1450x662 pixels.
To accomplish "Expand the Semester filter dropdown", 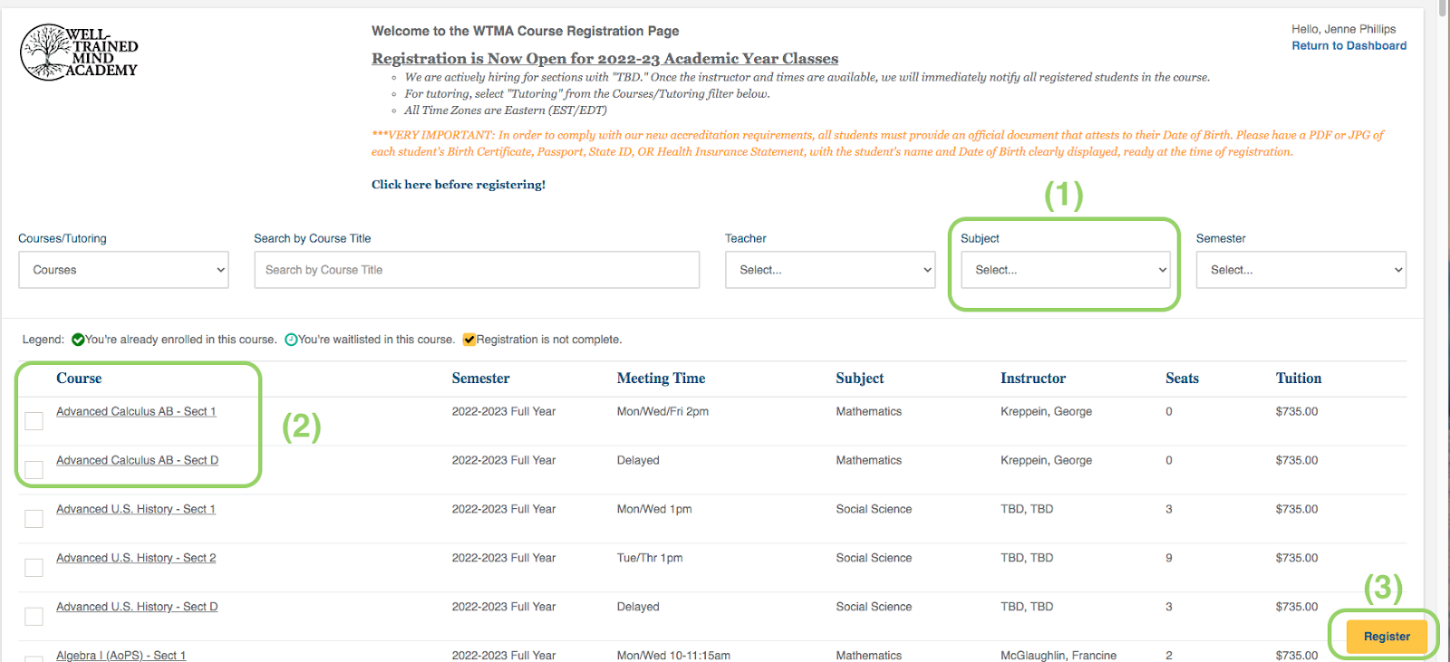I will [x=1300, y=270].
